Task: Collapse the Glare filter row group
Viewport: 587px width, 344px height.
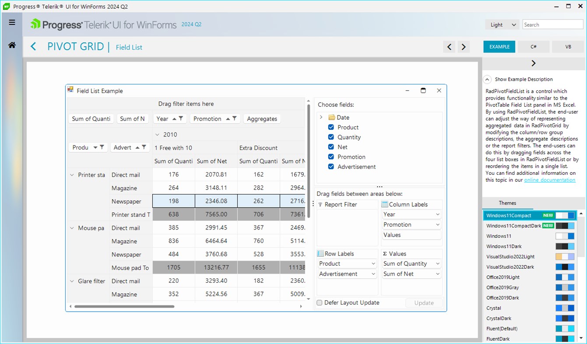Action: pos(72,281)
